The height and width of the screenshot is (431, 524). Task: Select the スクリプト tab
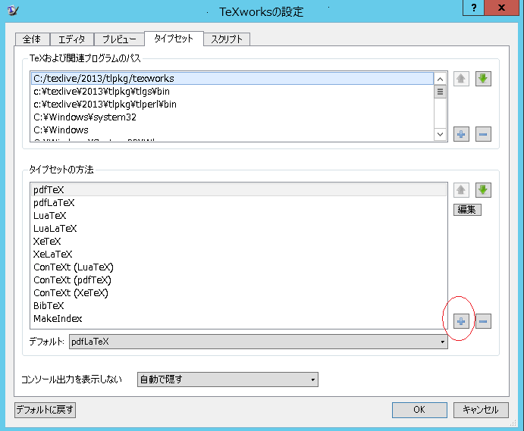(x=227, y=39)
